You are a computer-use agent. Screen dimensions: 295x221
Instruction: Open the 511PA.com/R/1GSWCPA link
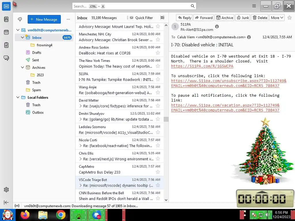[x=202, y=66]
